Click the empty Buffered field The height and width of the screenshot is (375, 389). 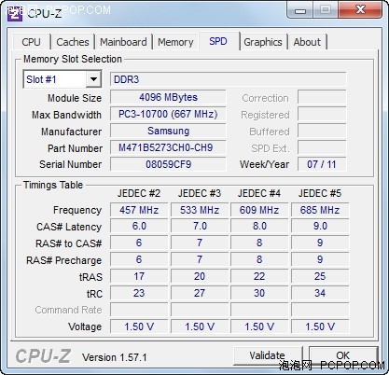click(322, 131)
